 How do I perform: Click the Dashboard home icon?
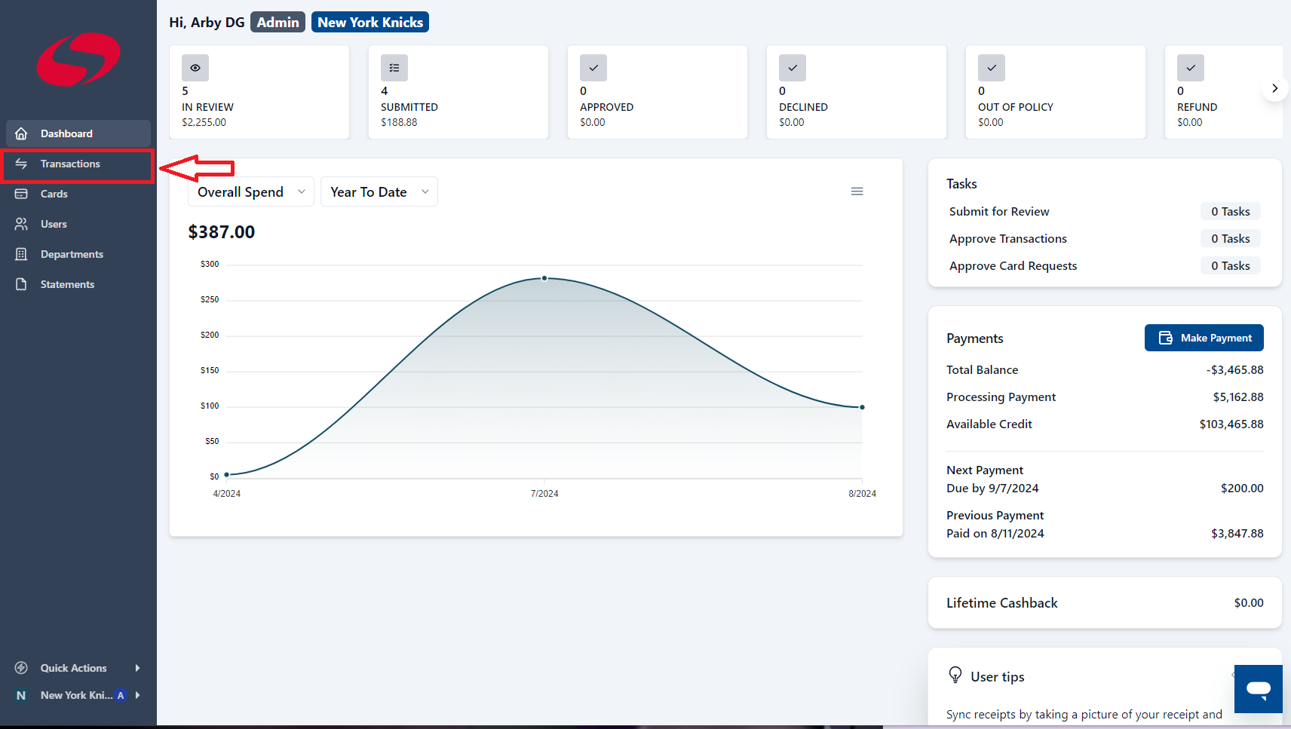[x=21, y=133]
